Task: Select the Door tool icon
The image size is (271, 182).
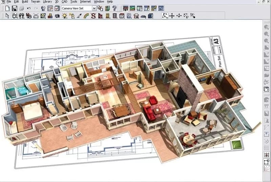Action: coord(108,16)
